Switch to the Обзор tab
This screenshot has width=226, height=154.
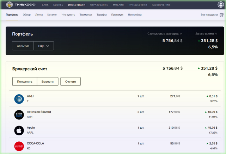(27, 15)
